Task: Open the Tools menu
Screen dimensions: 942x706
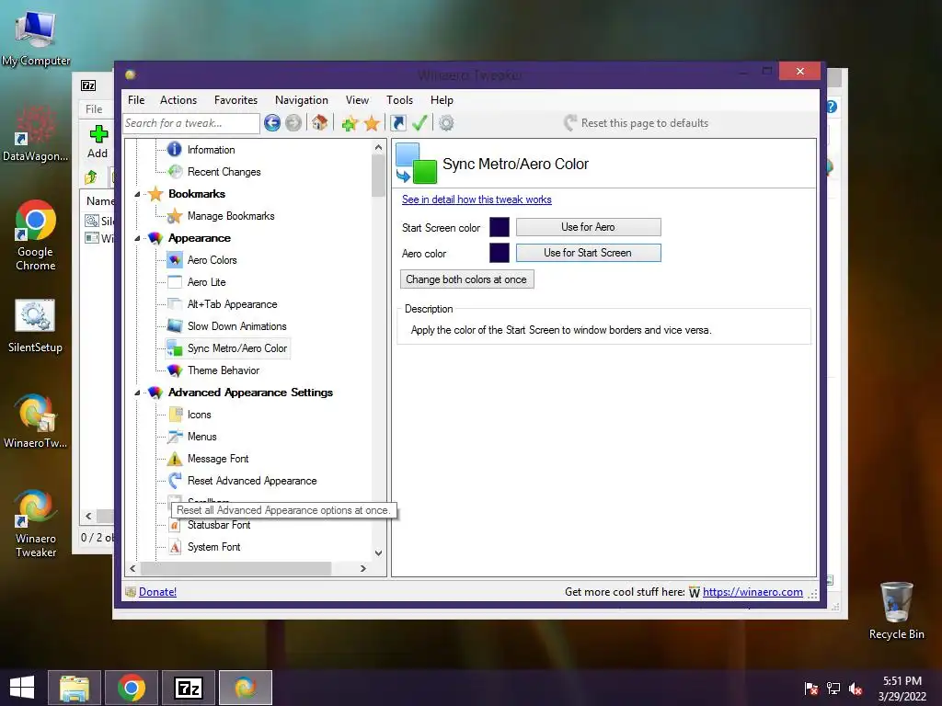Action: pos(399,99)
